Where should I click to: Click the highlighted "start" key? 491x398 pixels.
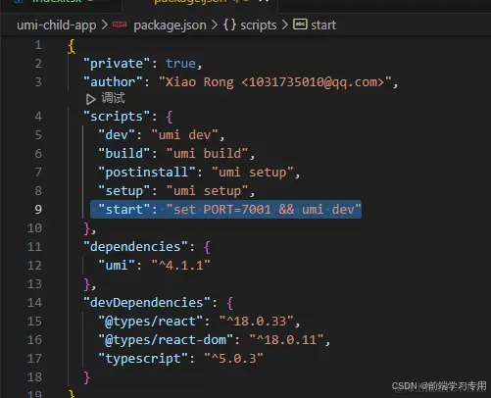[124, 210]
